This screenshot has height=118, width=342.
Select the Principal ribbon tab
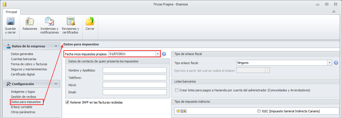point(11,12)
